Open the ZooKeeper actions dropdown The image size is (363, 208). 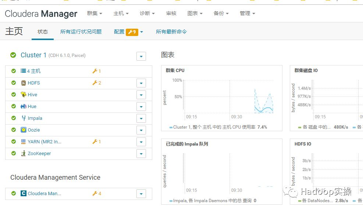point(141,154)
